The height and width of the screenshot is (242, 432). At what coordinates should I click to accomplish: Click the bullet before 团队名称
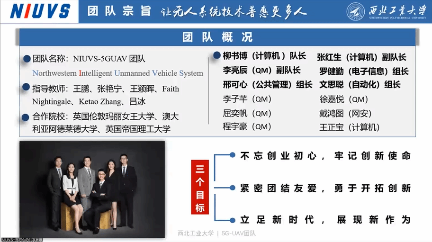(27, 59)
